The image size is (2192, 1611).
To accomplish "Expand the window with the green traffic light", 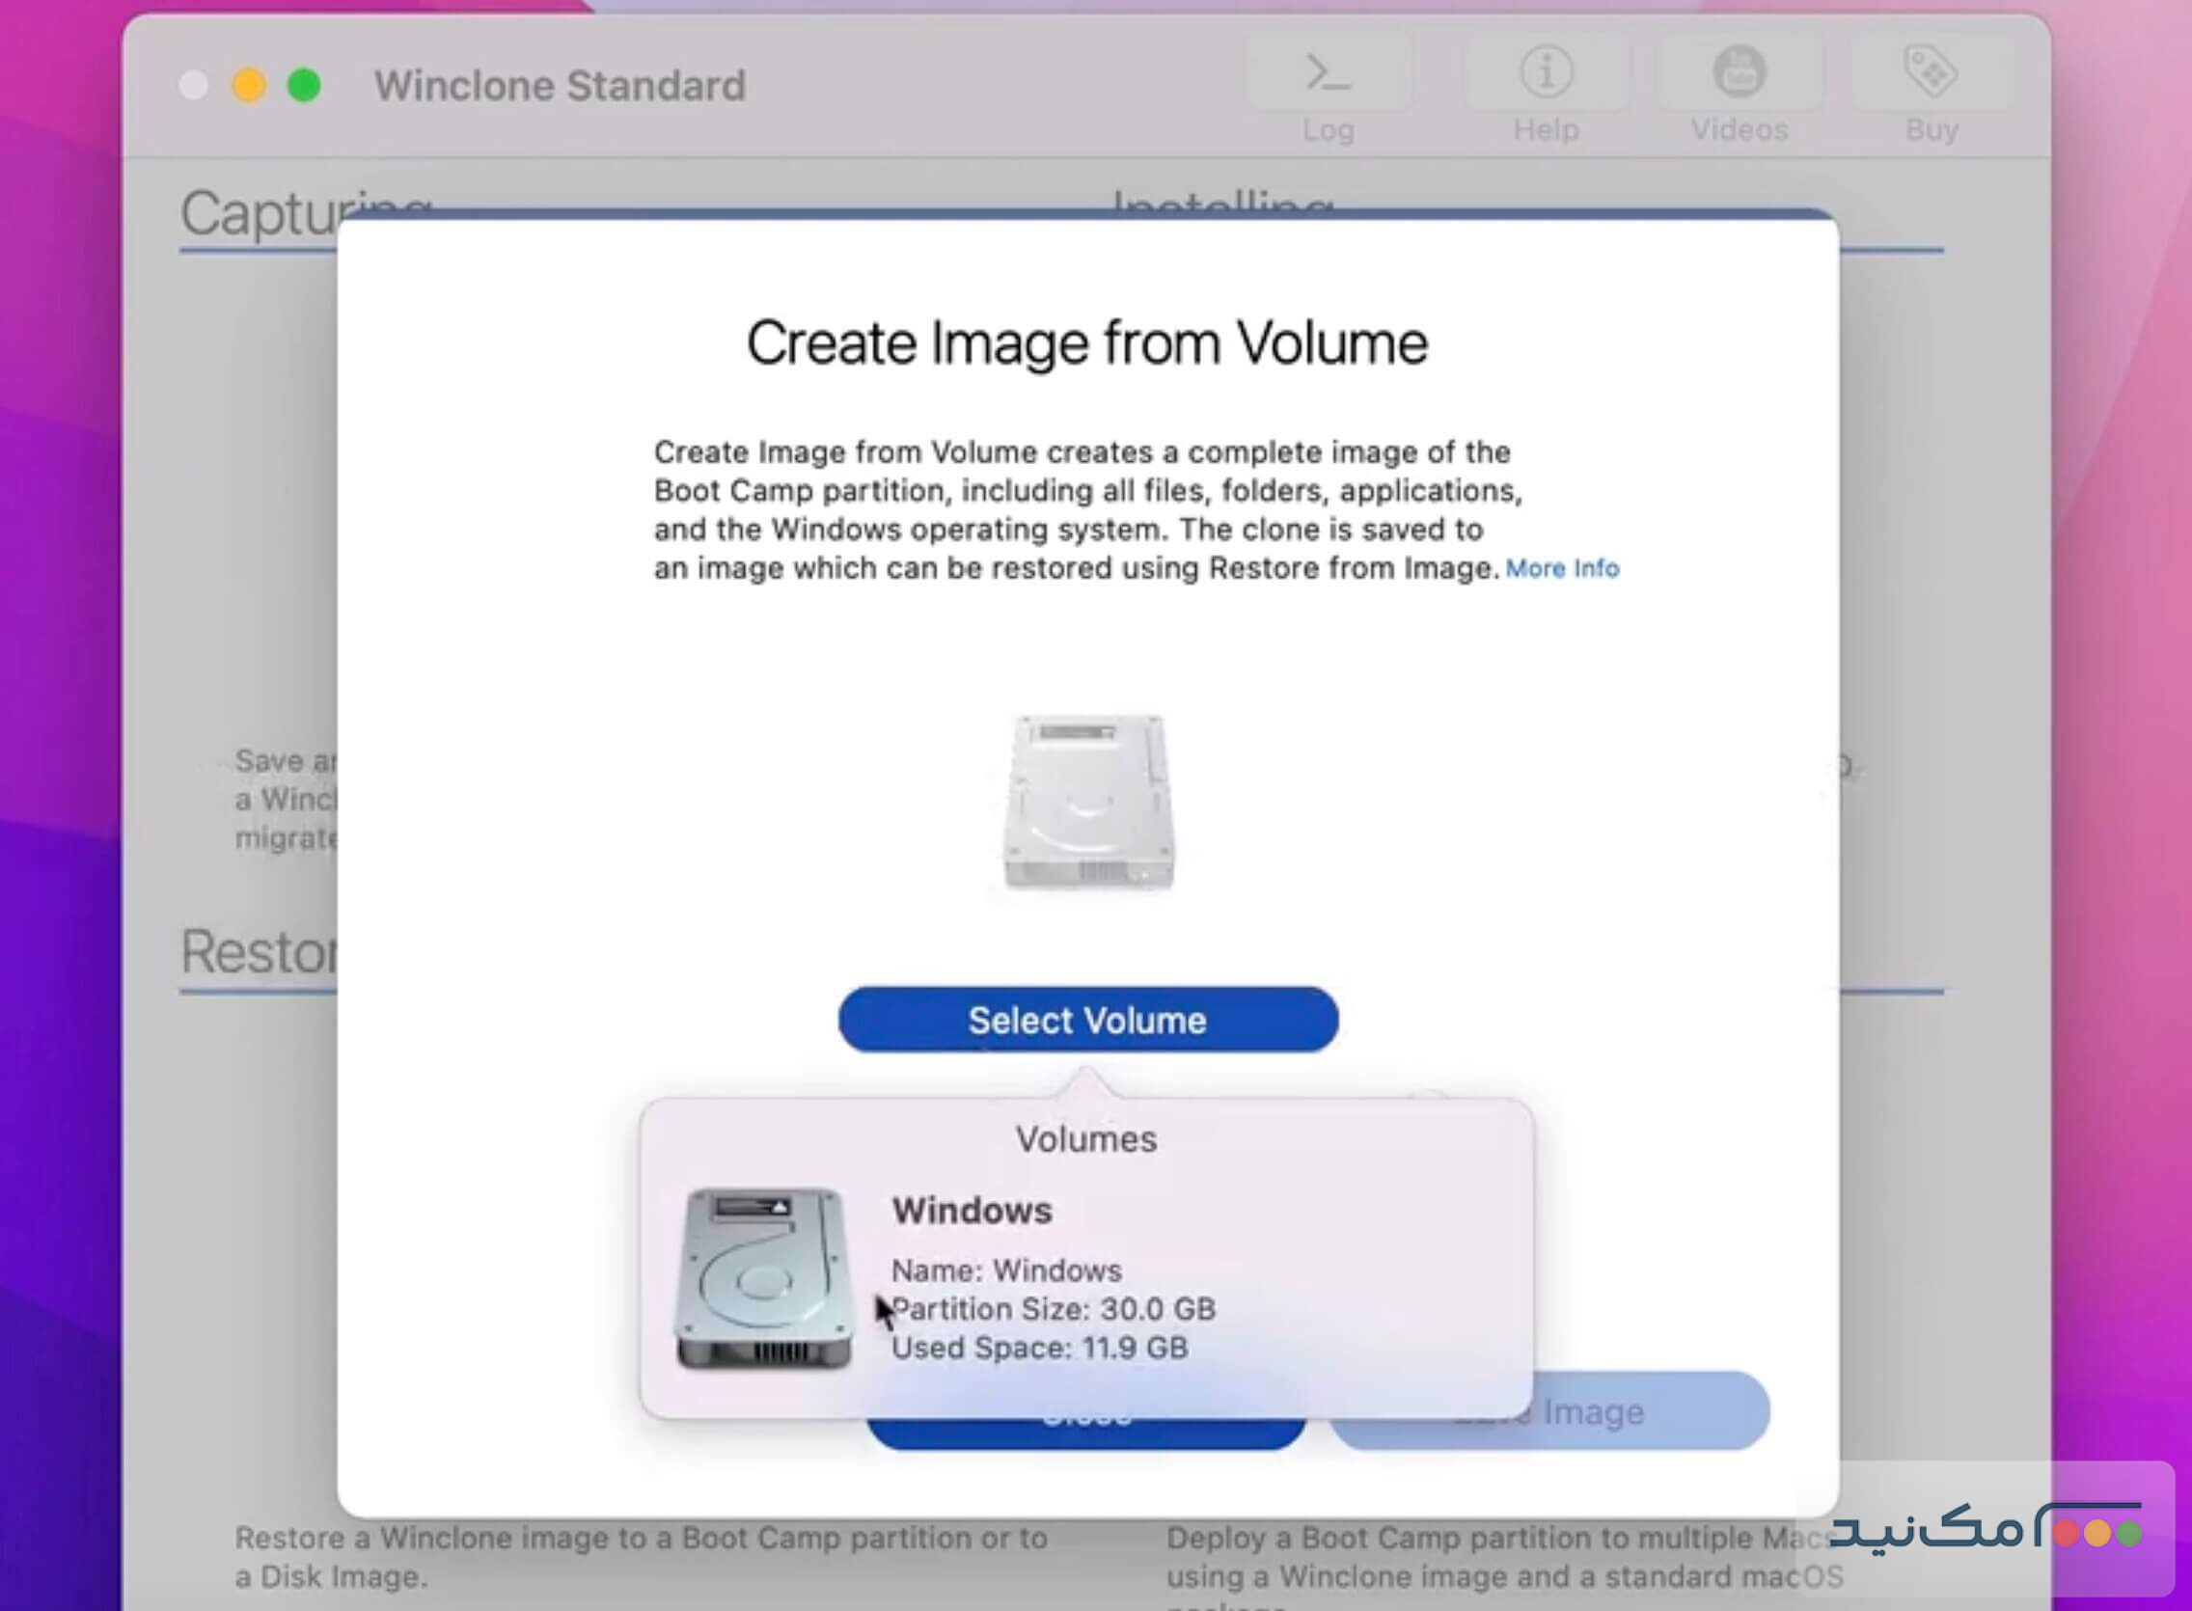I will tap(304, 85).
